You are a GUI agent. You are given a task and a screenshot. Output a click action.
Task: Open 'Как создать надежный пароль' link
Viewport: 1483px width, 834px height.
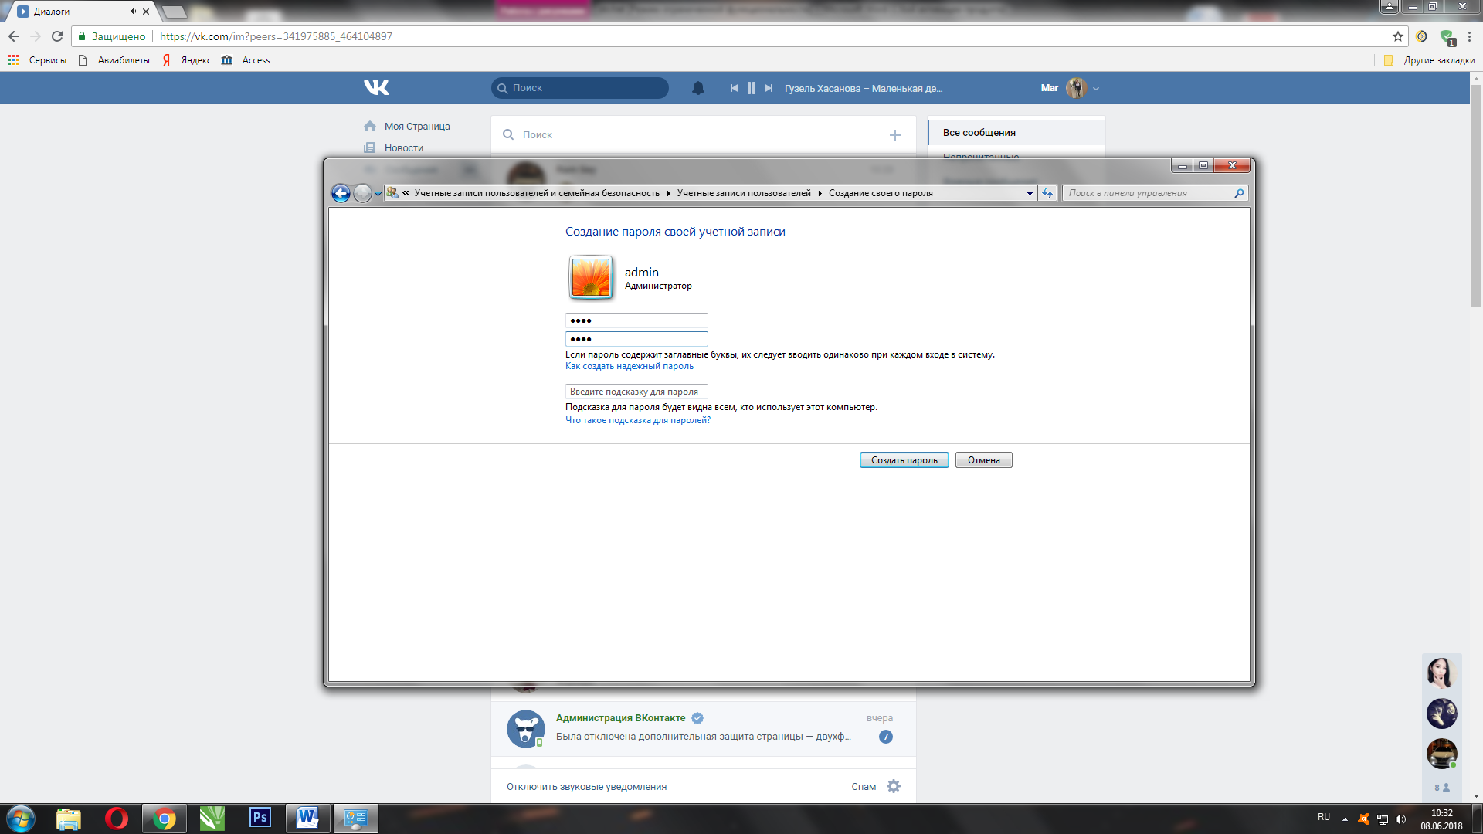[630, 367]
